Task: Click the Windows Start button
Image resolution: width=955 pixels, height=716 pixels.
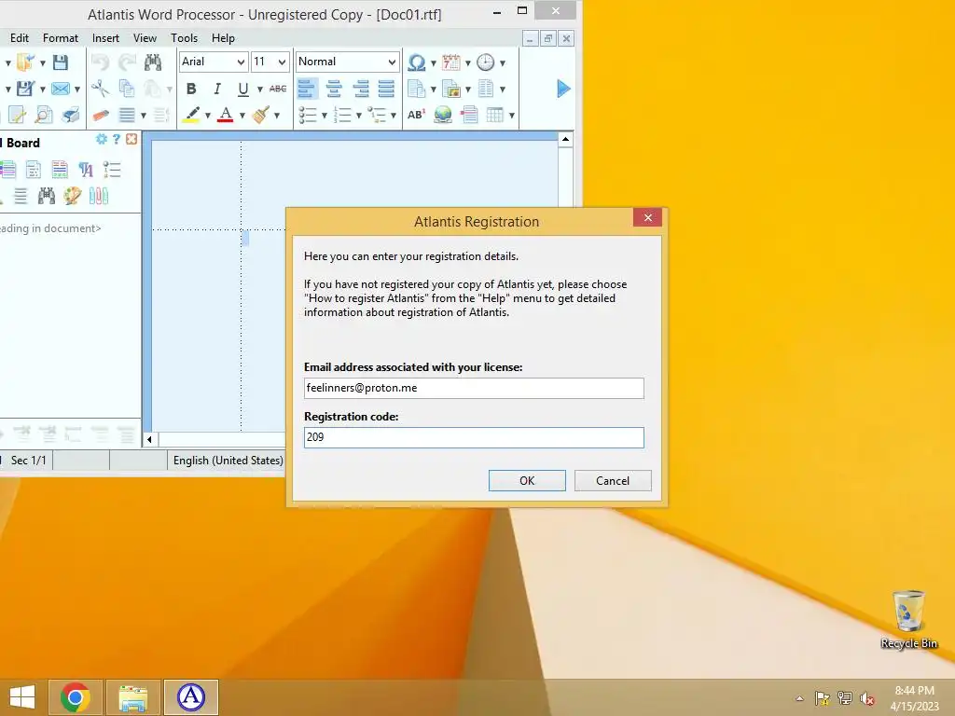Action: pyautogui.click(x=22, y=697)
